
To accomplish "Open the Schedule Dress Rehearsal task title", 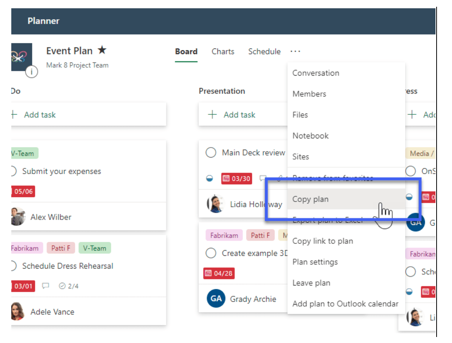I will 68,266.
